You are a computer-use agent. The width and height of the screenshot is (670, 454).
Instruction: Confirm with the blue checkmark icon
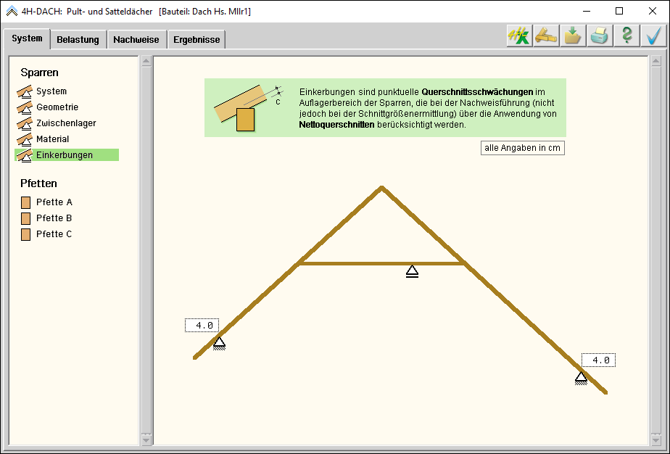(x=654, y=36)
